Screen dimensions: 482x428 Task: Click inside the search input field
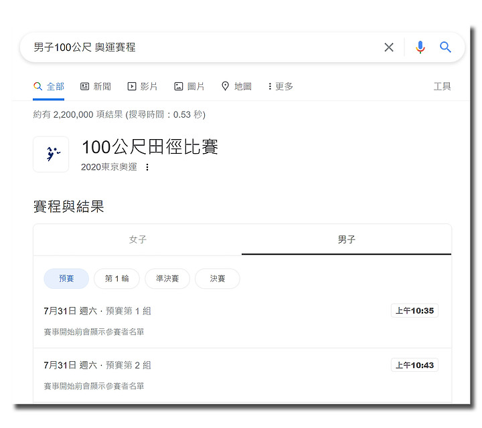(203, 47)
